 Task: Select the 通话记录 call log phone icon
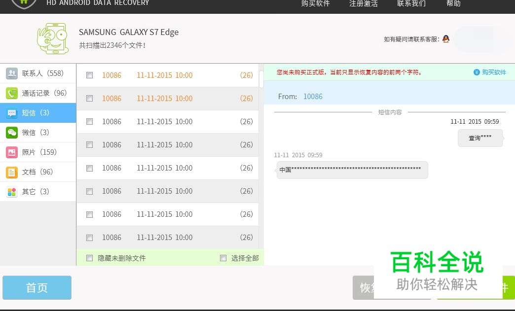click(12, 93)
